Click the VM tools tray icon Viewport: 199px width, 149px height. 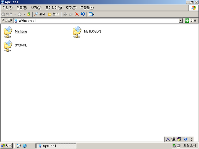pos(179,146)
